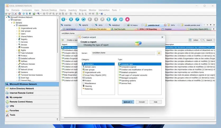Click the tree panel vertical scrollbar
Image resolution: width=221 pixels, height=128 pixels.
[58, 36]
